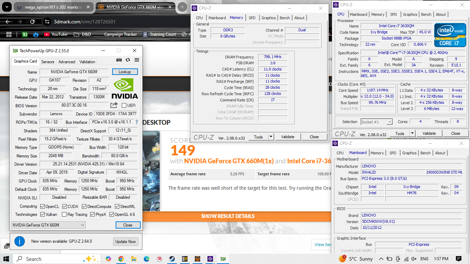Open the blue flame bookmark icon
The image size is (470, 264).
click(x=36, y=34)
